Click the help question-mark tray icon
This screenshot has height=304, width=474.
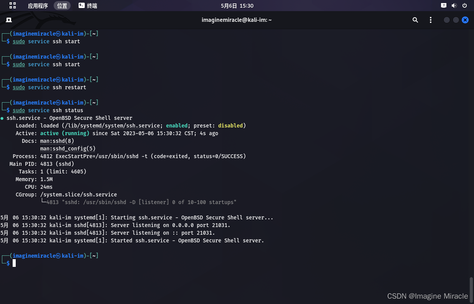click(444, 5)
